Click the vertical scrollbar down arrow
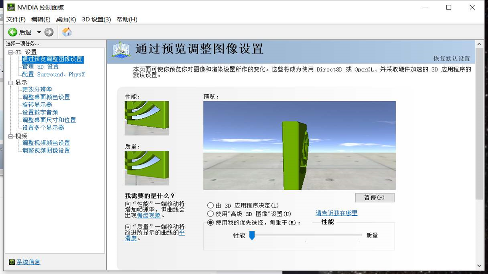The height and width of the screenshot is (274, 488). tap(480, 266)
